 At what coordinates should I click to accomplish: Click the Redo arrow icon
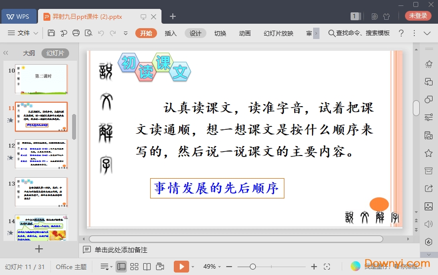click(x=113, y=33)
